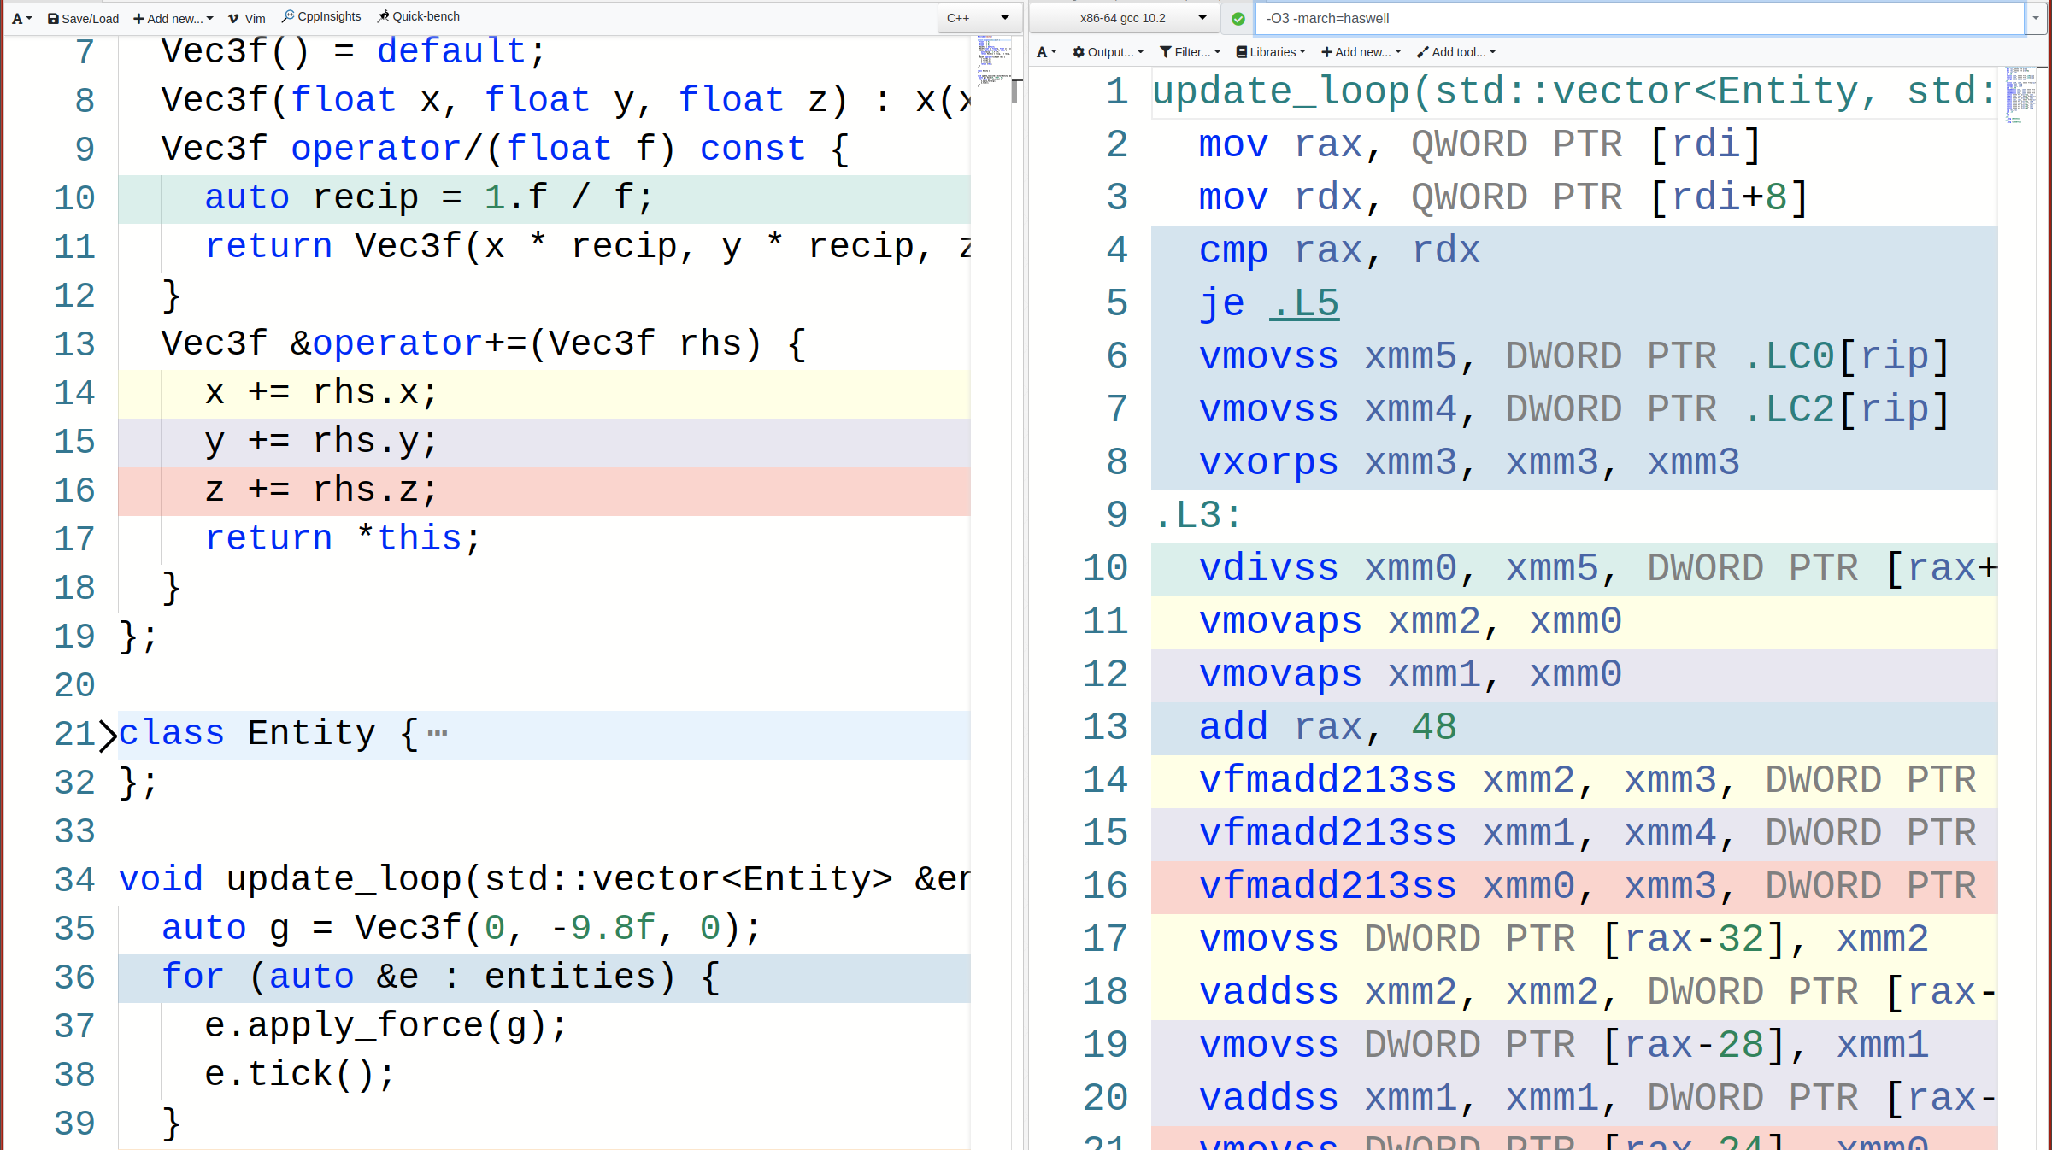Click the font 'A' icon on assembly pane
The width and height of the screenshot is (2052, 1150).
(x=1043, y=51)
